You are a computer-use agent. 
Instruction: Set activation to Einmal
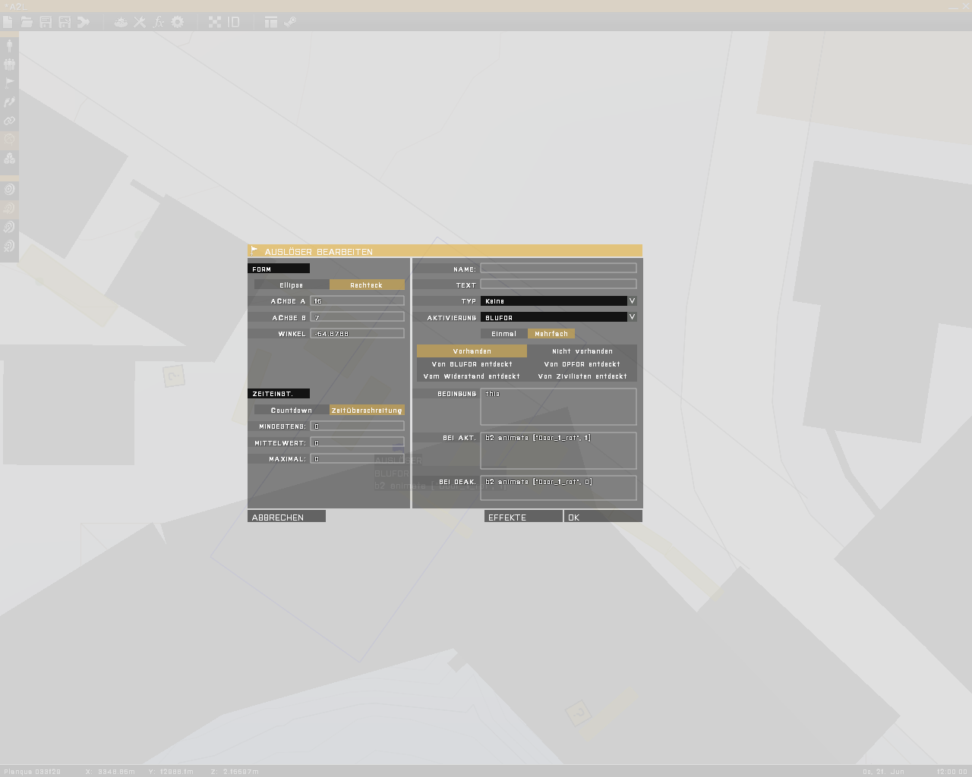pos(504,334)
